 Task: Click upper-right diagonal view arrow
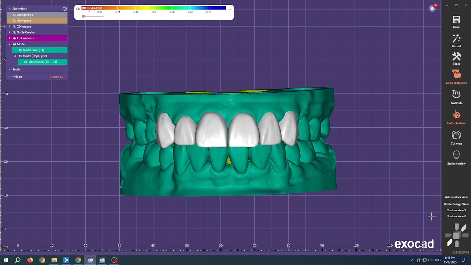coord(464,229)
